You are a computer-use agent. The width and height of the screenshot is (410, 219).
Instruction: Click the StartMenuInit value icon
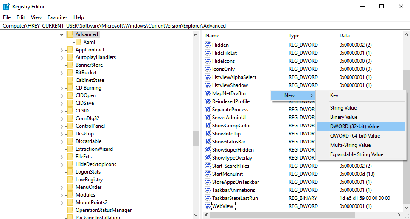(208, 174)
